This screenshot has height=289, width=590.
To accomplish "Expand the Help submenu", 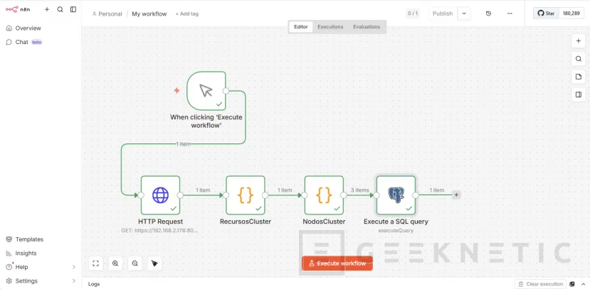I will click(x=74, y=267).
